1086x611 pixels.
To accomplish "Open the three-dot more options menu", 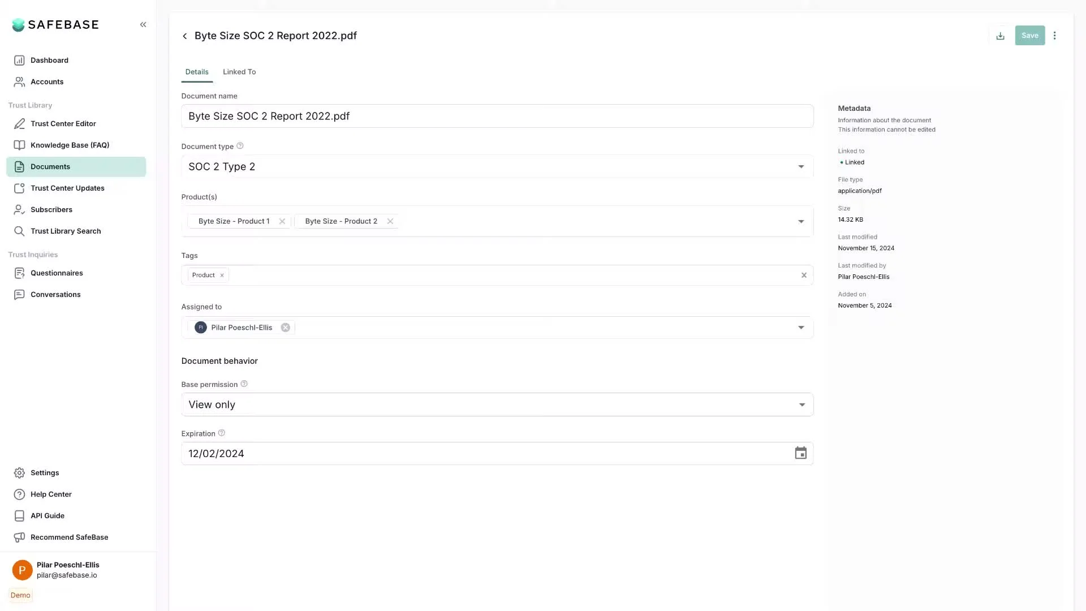I will (x=1054, y=36).
